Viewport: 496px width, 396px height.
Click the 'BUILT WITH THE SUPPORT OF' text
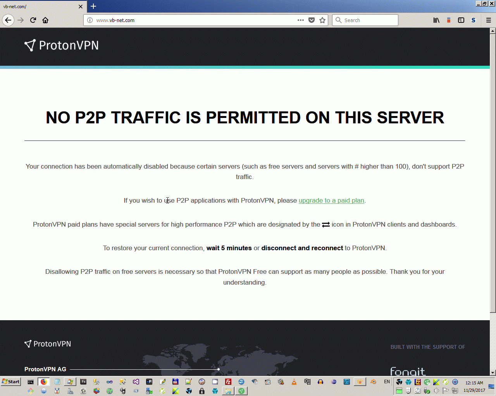coord(428,347)
